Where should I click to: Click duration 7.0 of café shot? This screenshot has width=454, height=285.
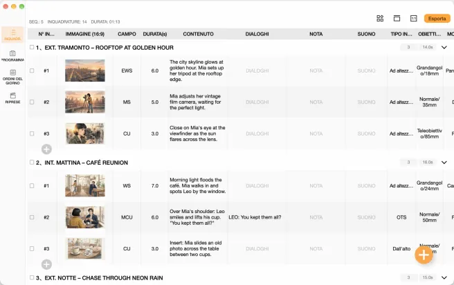point(155,186)
